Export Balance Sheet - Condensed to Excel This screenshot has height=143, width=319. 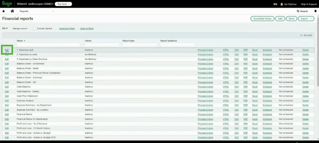(x=255, y=64)
